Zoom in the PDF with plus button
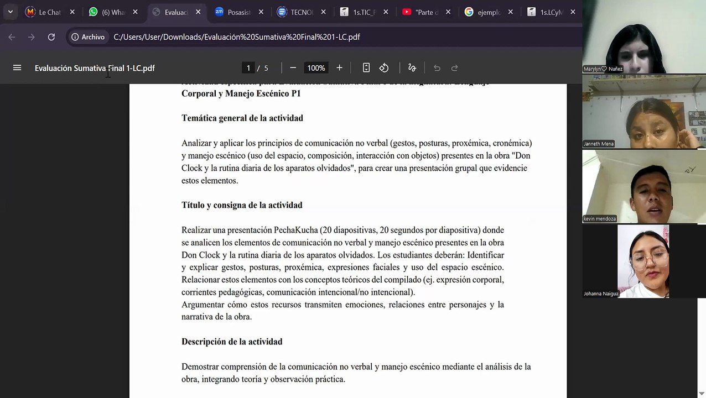This screenshot has width=706, height=398. click(339, 68)
